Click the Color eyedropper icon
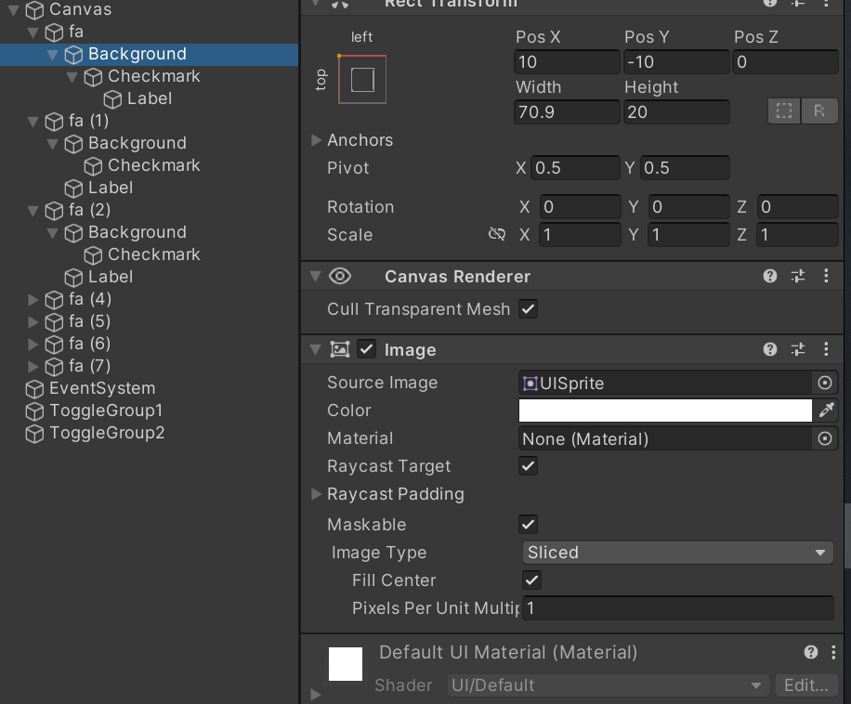 tap(826, 410)
